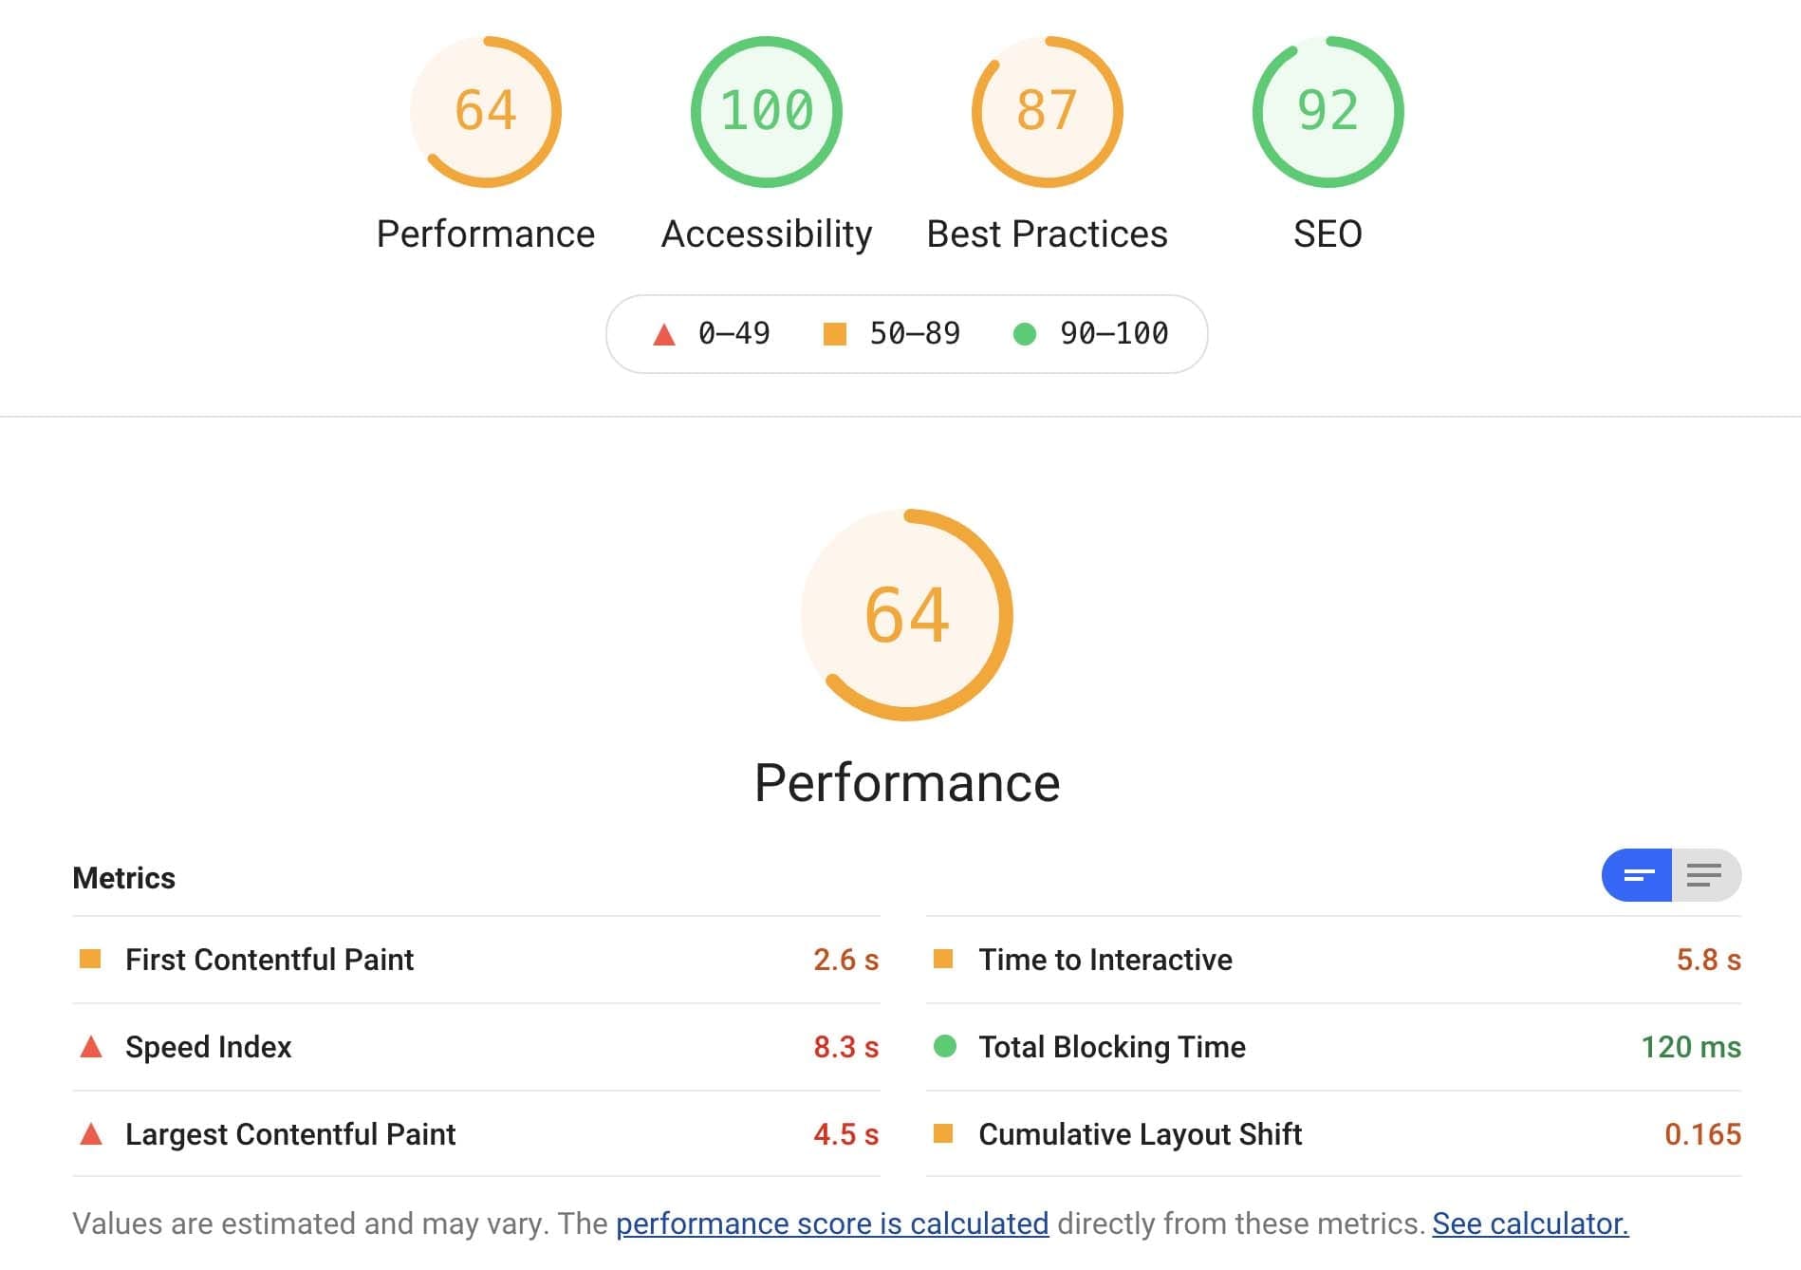This screenshot has height=1270, width=1801.
Task: Select the Accessibility score gauge
Action: 766,111
